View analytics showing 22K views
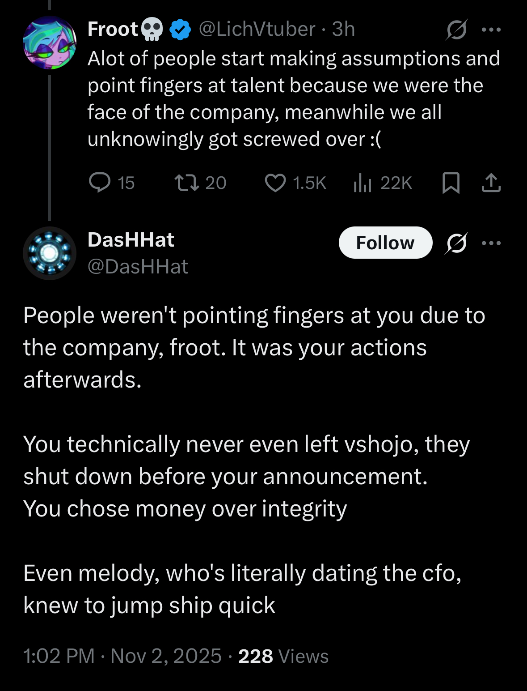The height and width of the screenshot is (691, 527). tap(383, 183)
